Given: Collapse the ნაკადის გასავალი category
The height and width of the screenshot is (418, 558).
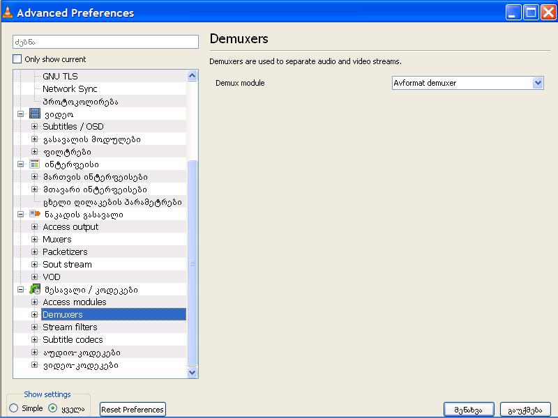Looking at the screenshot, I should (x=21, y=215).
